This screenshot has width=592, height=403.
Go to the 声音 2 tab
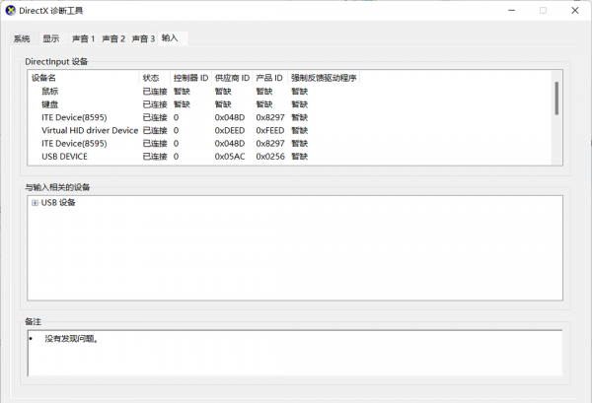click(113, 38)
